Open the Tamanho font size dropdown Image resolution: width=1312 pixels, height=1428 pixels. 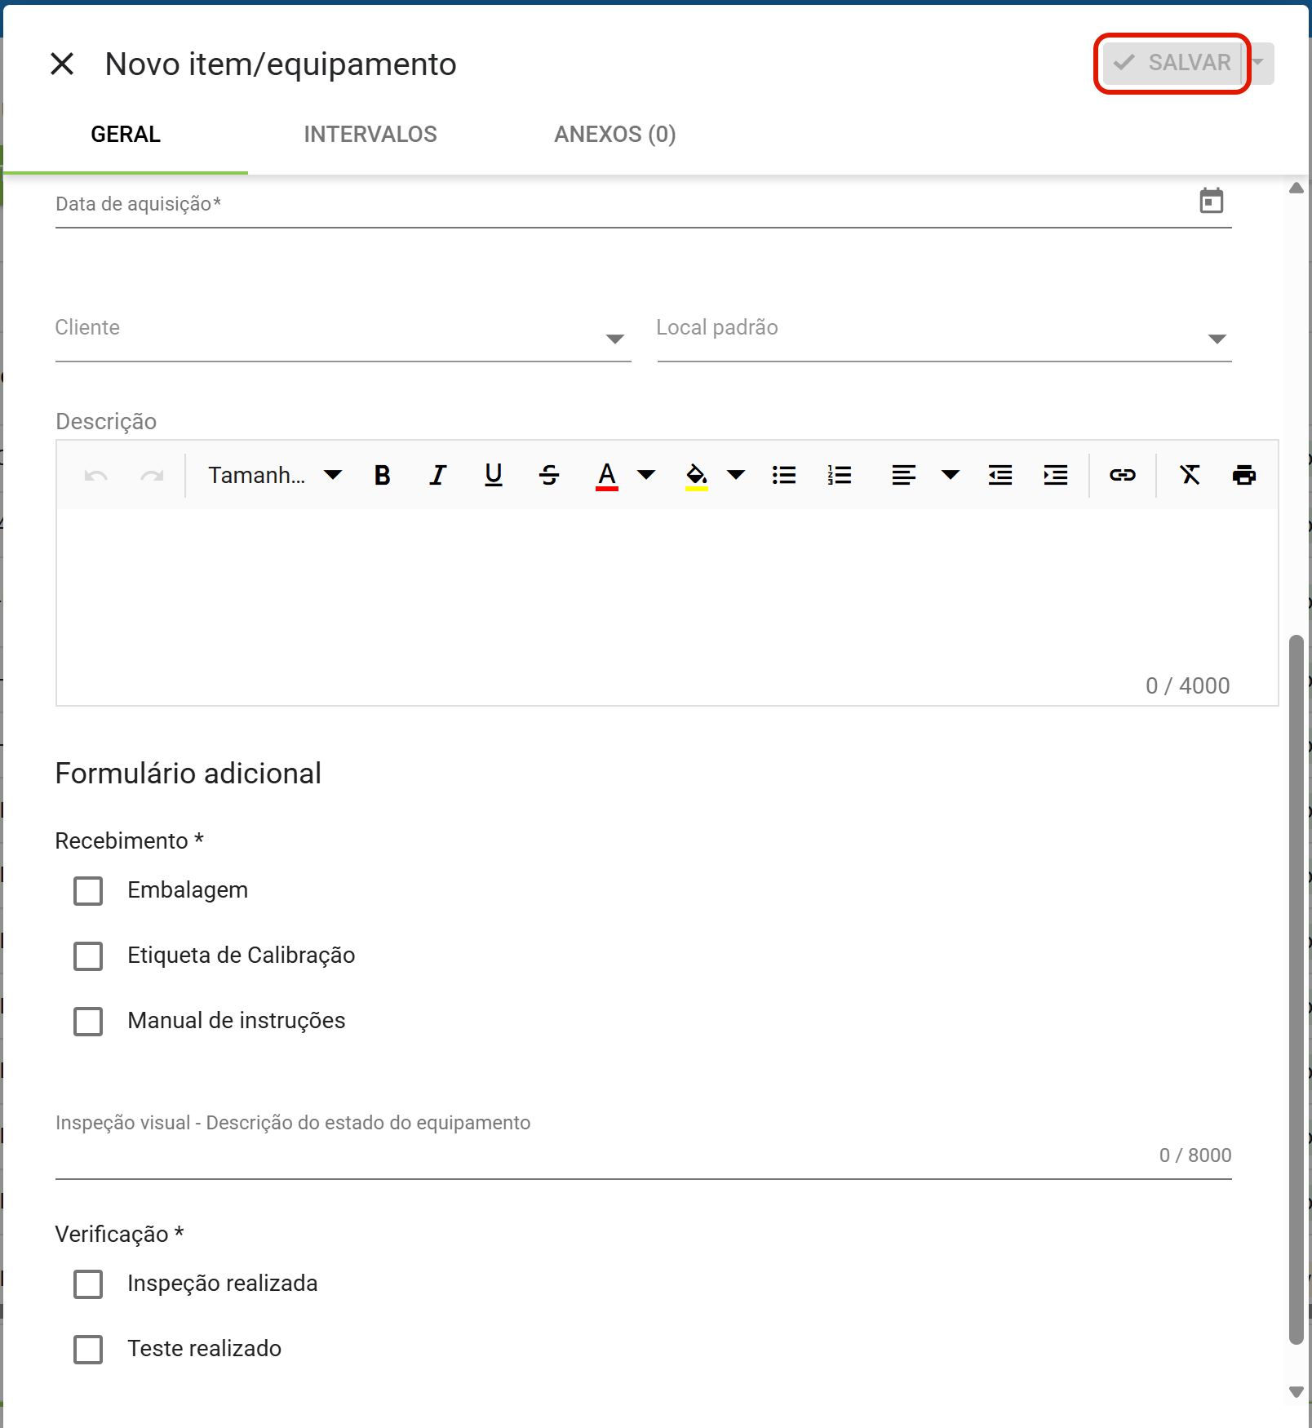275,475
